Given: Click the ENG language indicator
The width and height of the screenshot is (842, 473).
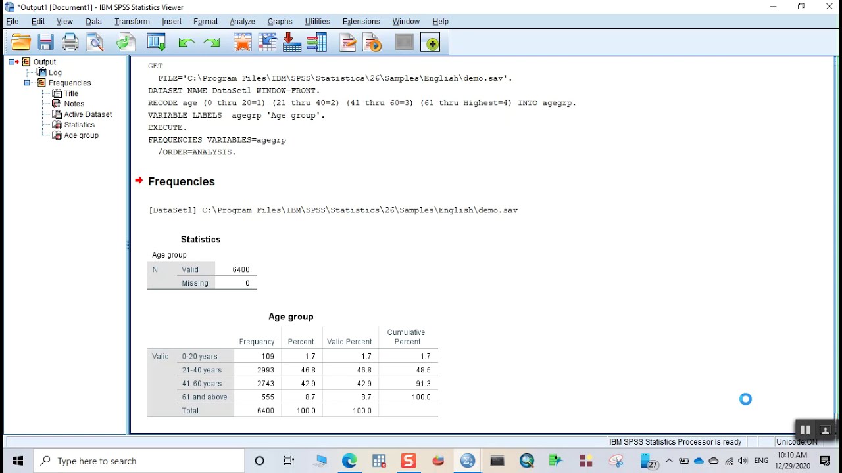Looking at the screenshot, I should pyautogui.click(x=761, y=461).
